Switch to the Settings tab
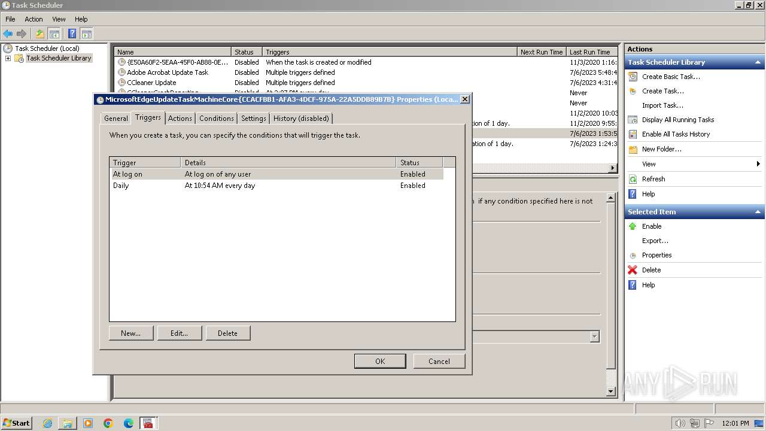This screenshot has height=431, width=766. (x=253, y=118)
